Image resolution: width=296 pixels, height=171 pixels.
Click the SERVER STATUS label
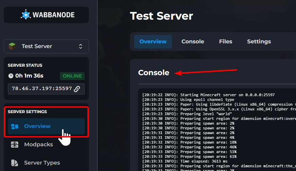[25, 65]
